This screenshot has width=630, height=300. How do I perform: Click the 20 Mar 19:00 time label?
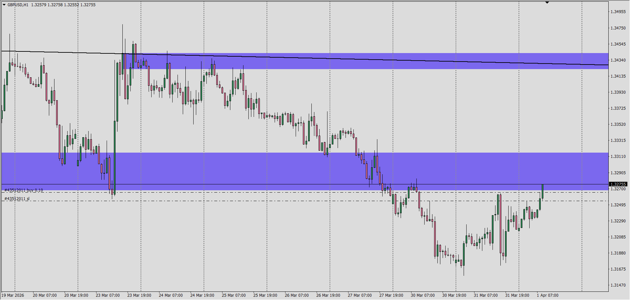76,295
